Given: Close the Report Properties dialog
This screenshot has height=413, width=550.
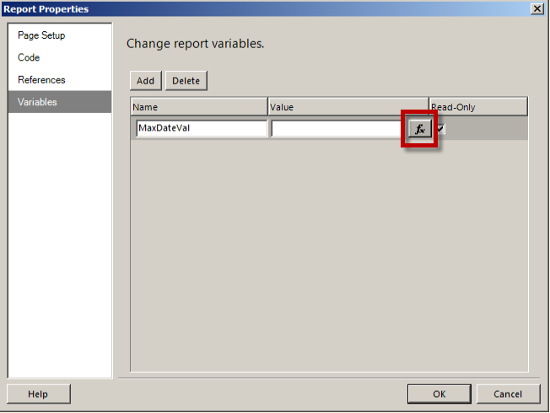Looking at the screenshot, I should 537,8.
